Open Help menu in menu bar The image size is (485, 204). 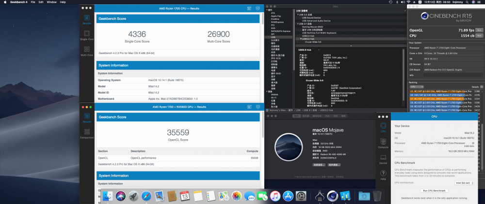click(x=63, y=2)
